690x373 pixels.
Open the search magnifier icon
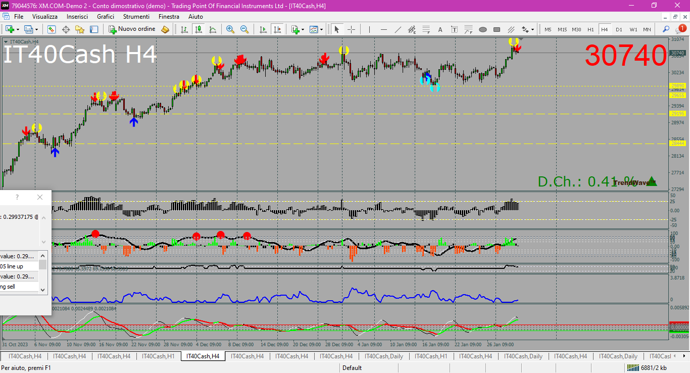(x=666, y=29)
